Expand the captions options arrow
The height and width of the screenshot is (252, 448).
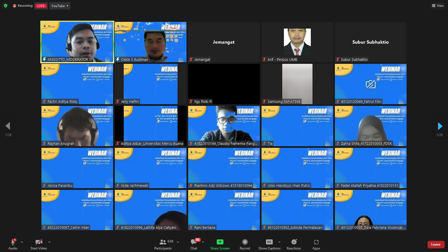[279, 242]
